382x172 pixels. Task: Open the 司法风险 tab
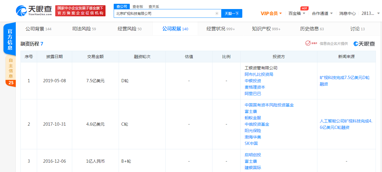[84, 29]
